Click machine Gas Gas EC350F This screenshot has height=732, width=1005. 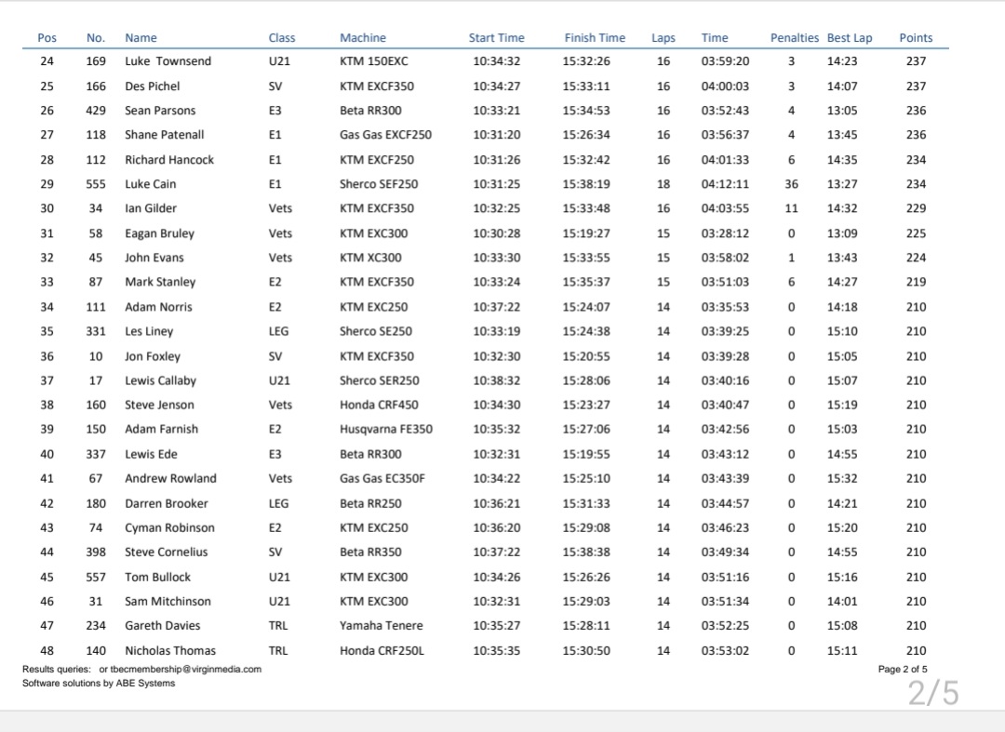pos(382,478)
